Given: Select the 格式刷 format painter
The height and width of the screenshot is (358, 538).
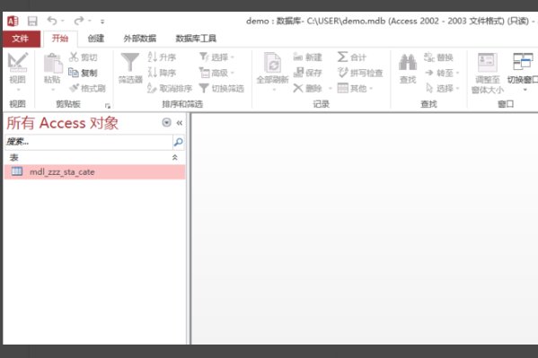Looking at the screenshot, I should click(x=87, y=89).
